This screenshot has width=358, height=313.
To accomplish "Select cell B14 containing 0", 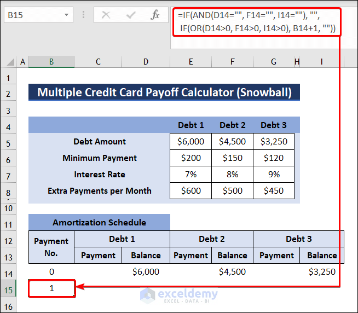I will click(51, 271).
